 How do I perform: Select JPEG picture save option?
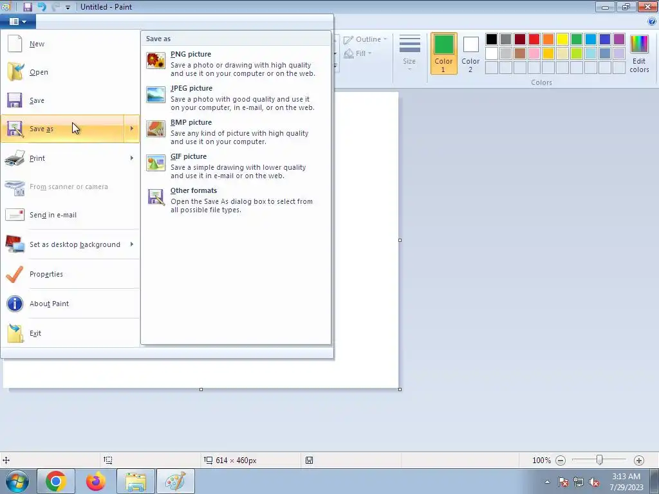click(x=236, y=98)
